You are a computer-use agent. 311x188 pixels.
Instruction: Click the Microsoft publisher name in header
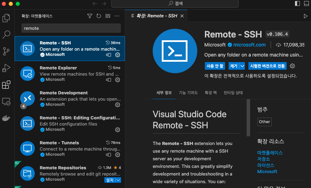tap(215, 45)
